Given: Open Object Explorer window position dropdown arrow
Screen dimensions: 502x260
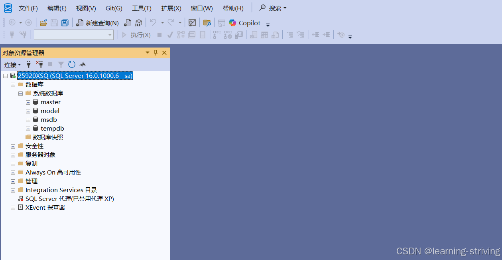Looking at the screenshot, I should pyautogui.click(x=147, y=53).
